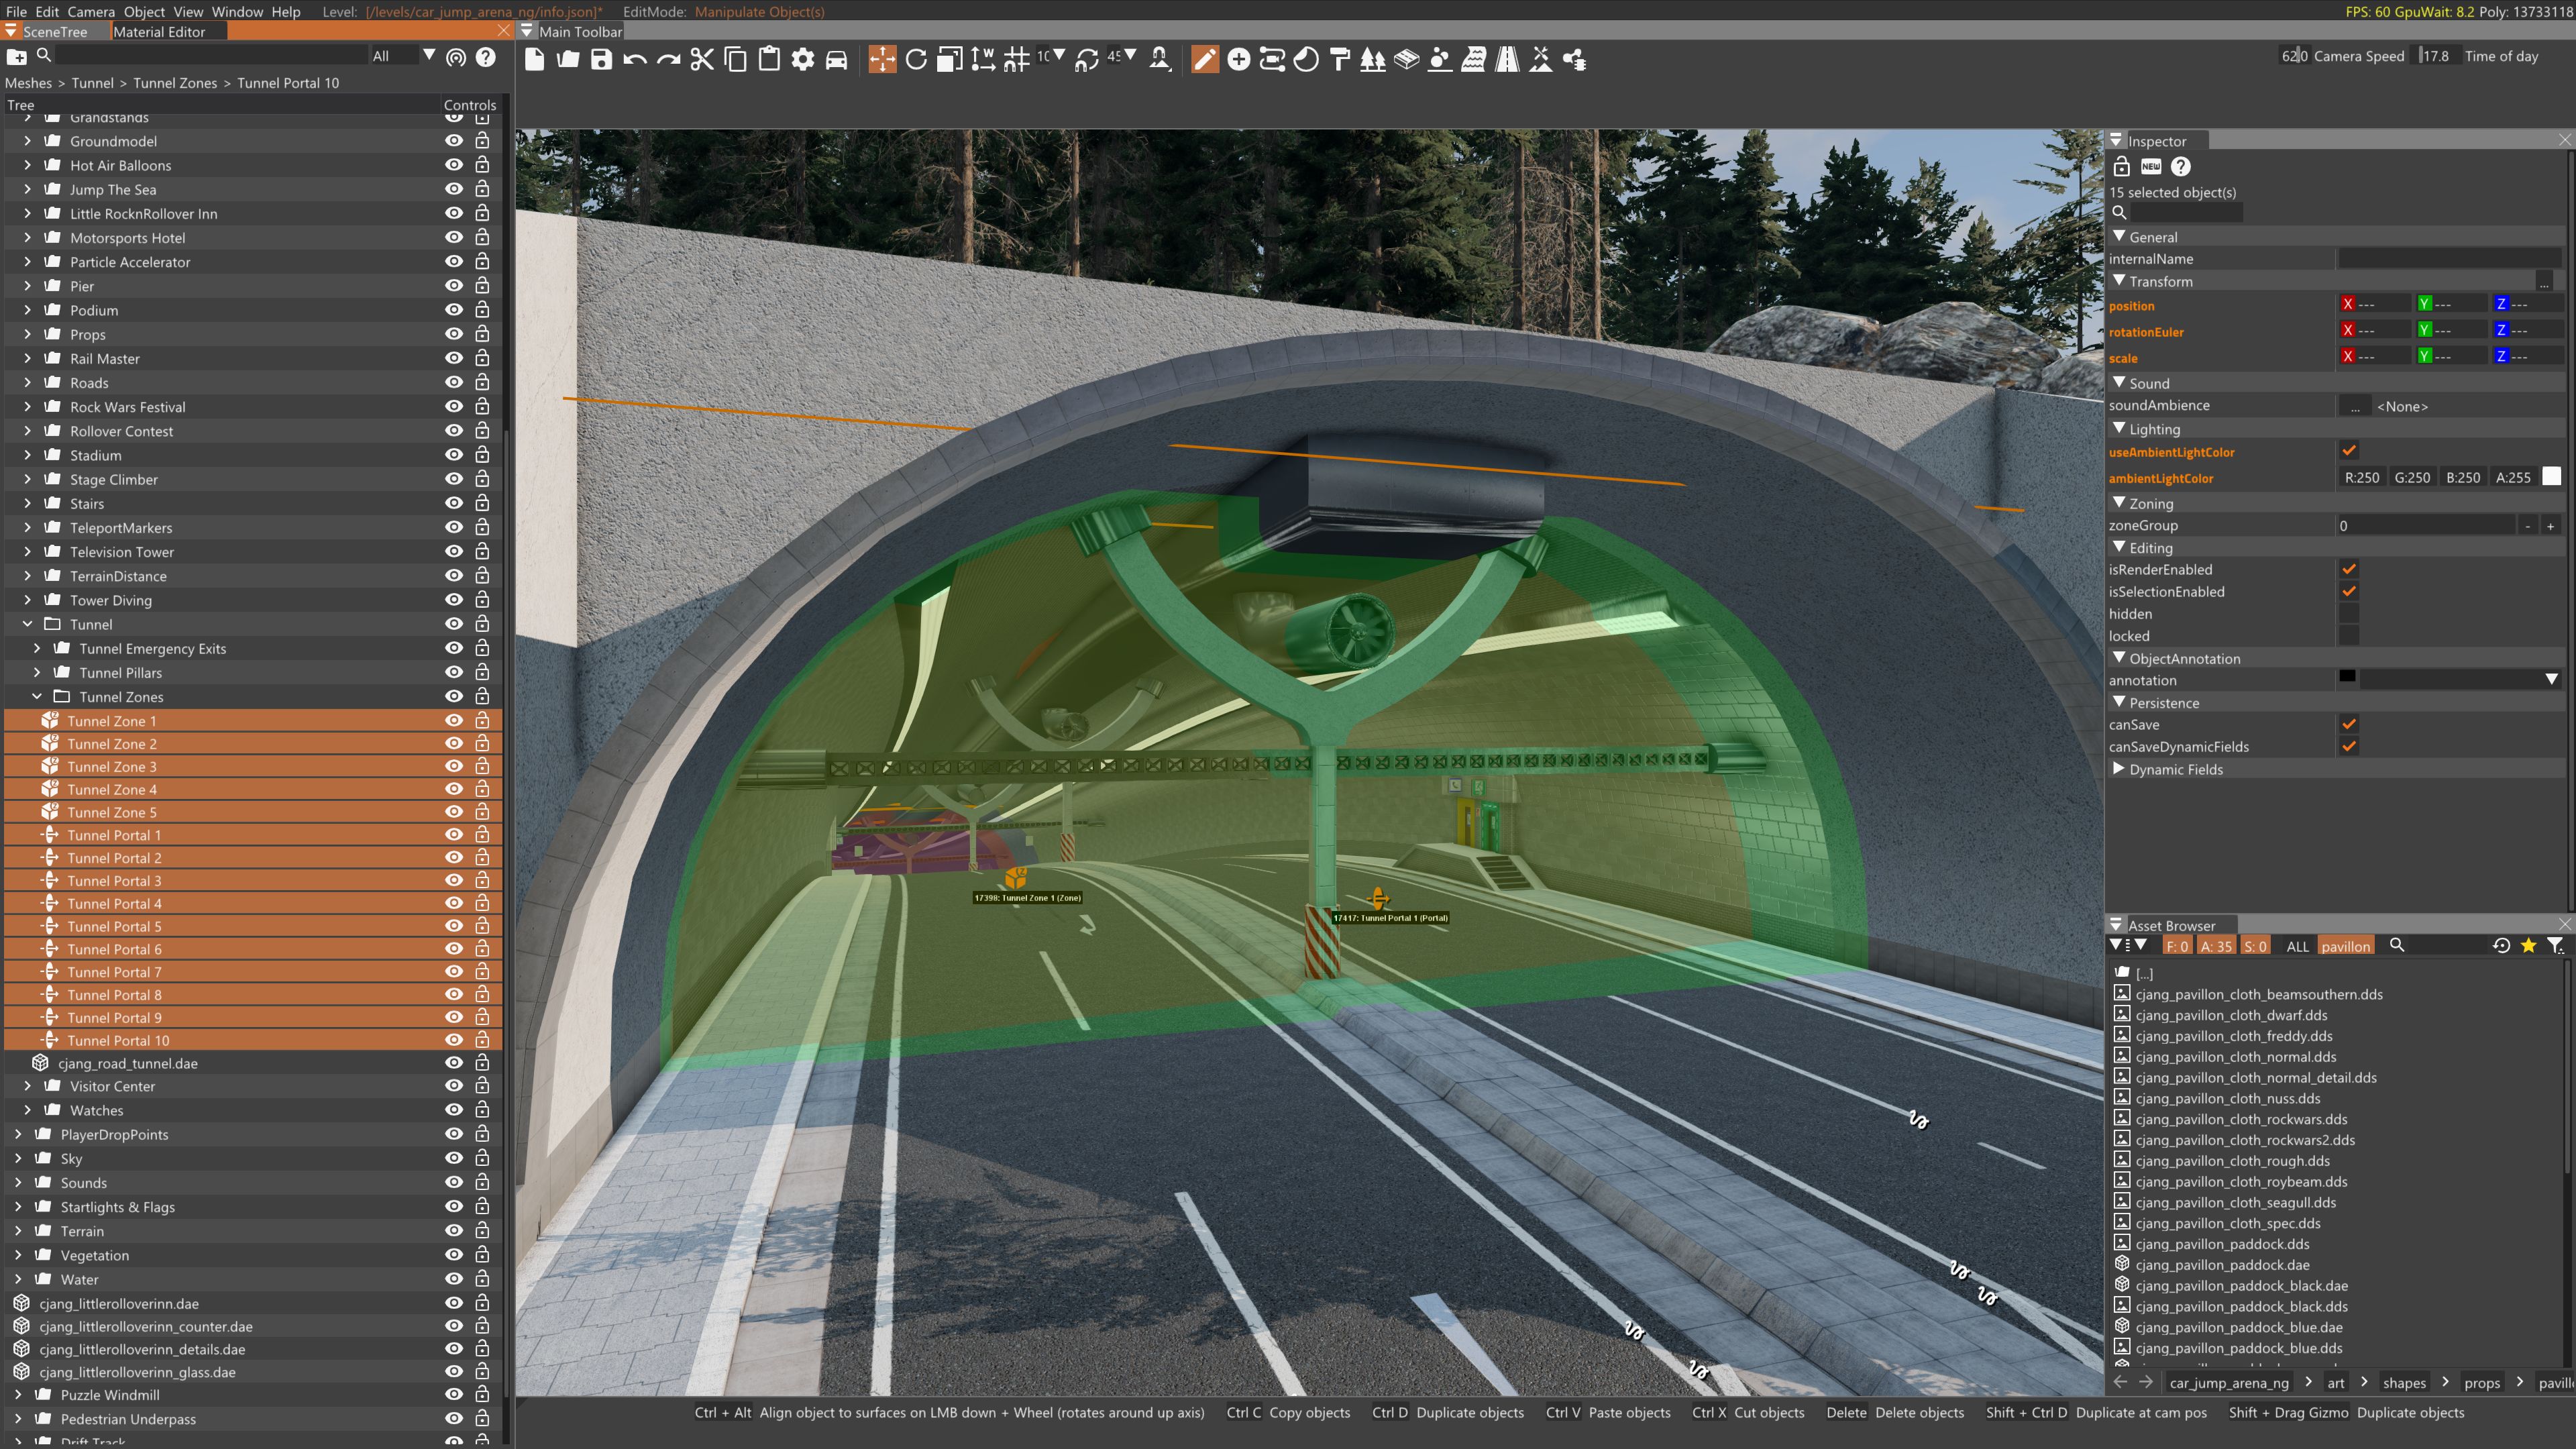Click the car vehicle toolbar icon
This screenshot has width=2576, height=1449.
836,60
